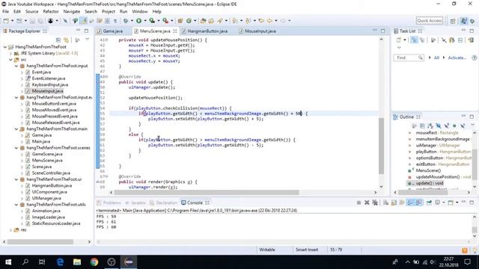The height and width of the screenshot is (269, 479).
Task: Click the green Run button in toolbar
Action: (x=138, y=21)
